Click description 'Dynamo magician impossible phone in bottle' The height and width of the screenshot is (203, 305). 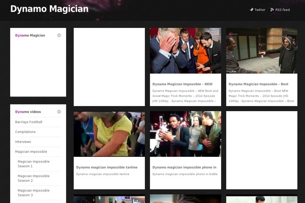point(185,174)
